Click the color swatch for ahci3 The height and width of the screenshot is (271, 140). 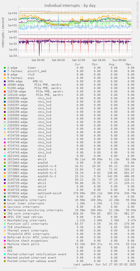5,159
